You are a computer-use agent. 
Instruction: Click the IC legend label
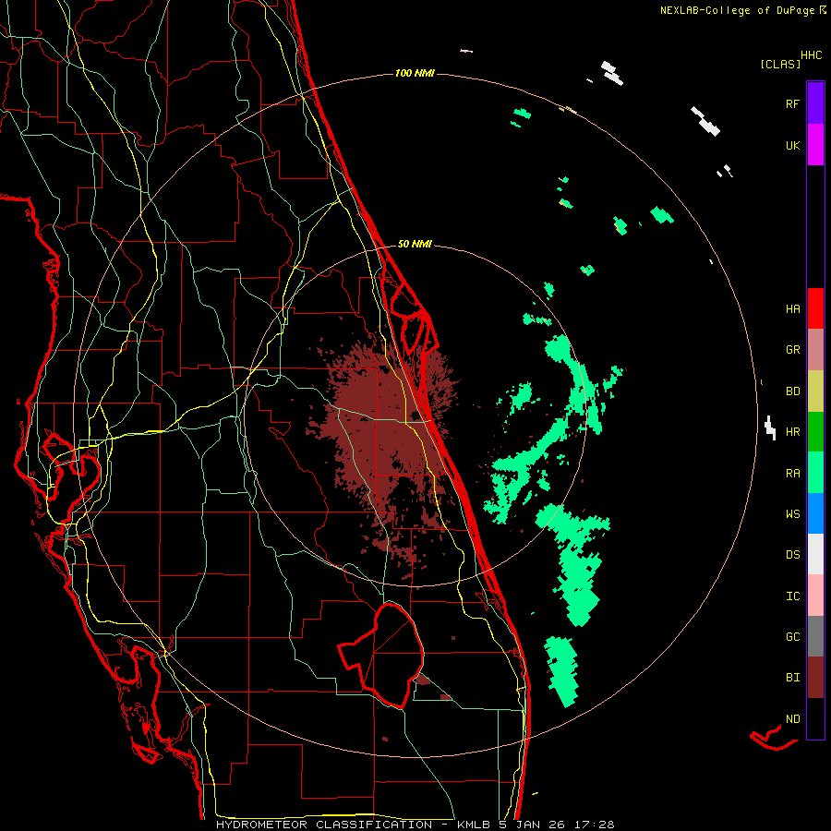pos(792,596)
